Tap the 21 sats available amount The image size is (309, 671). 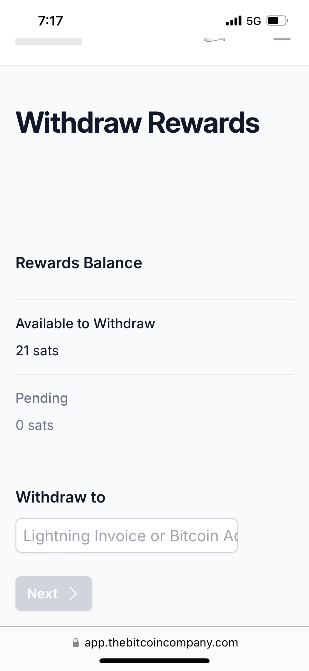point(37,351)
